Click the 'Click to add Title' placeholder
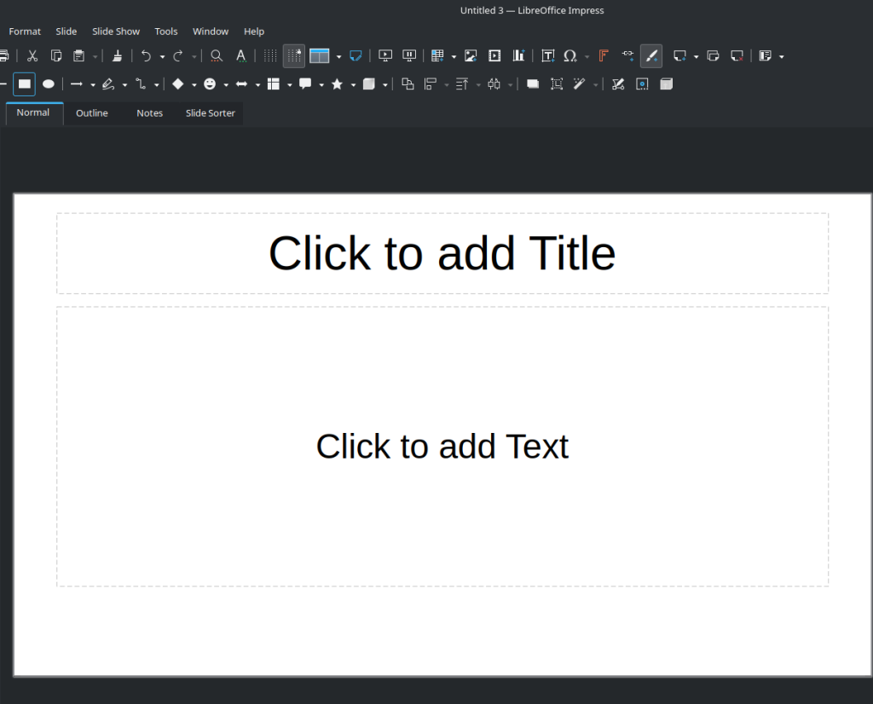 pos(442,253)
